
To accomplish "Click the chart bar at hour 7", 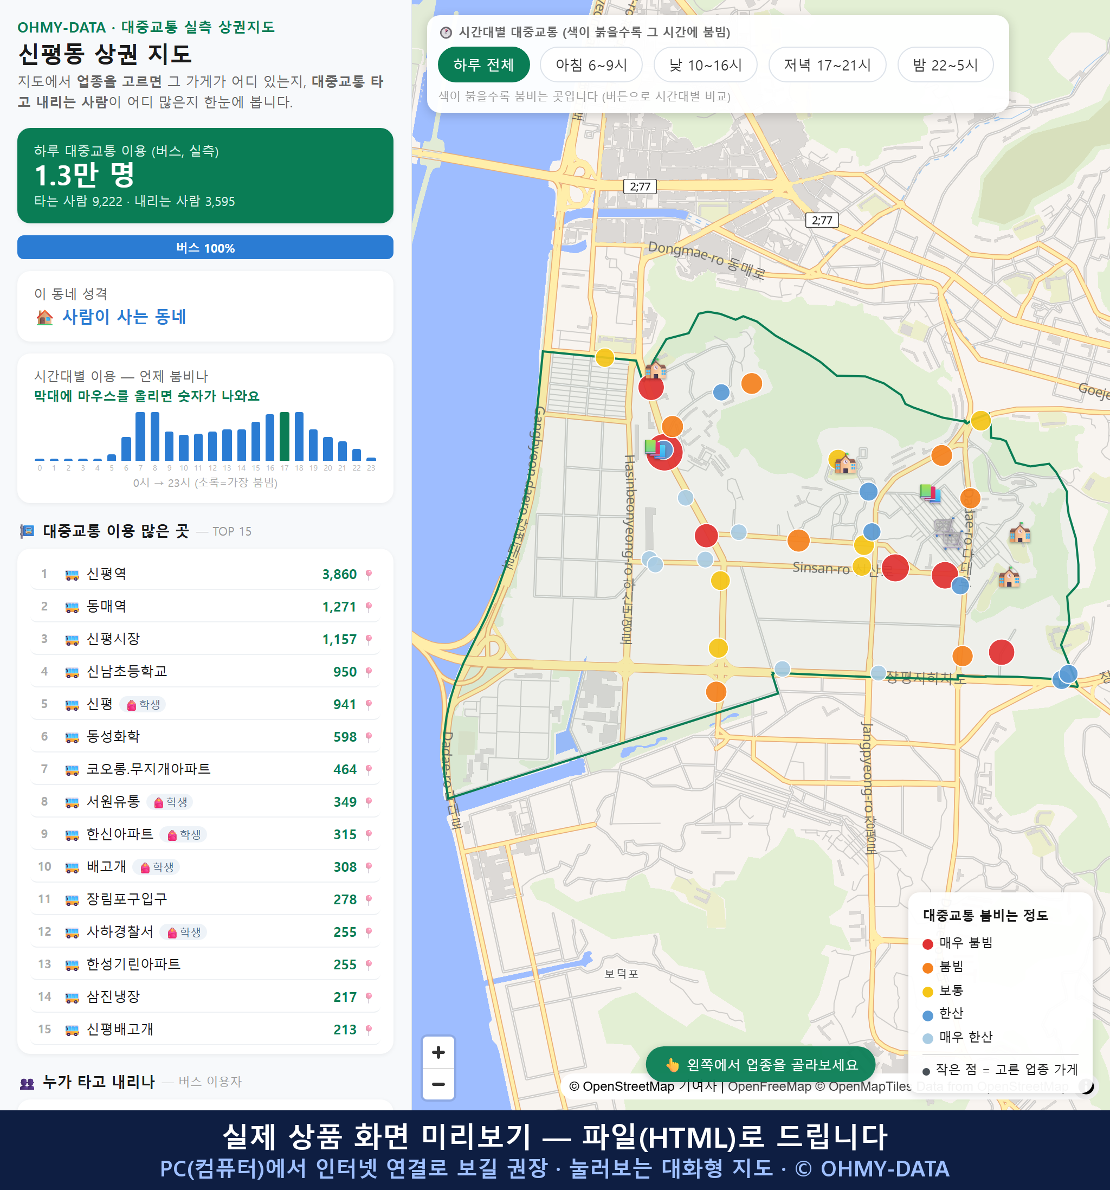I will click(x=140, y=436).
